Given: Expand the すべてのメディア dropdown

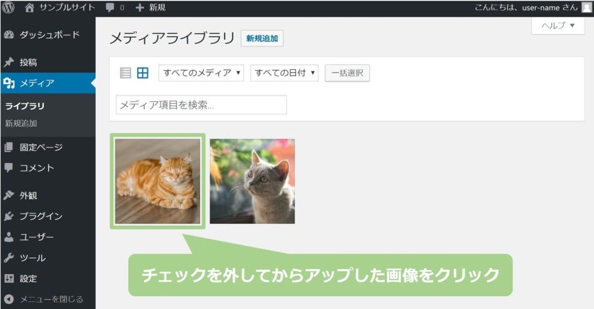Looking at the screenshot, I should pyautogui.click(x=201, y=72).
